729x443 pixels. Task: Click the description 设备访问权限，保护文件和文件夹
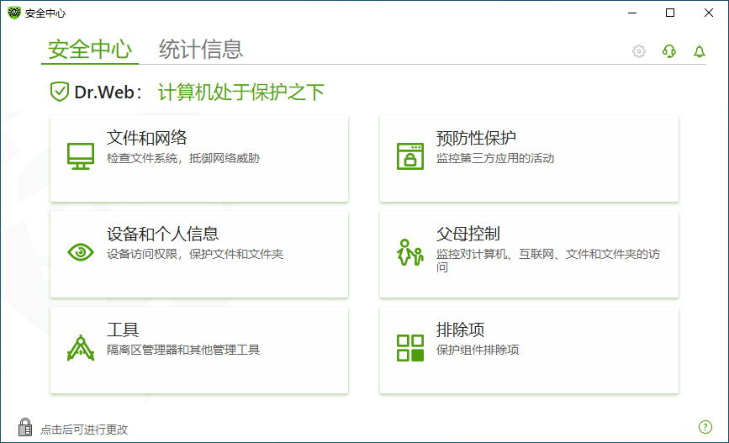coord(195,254)
